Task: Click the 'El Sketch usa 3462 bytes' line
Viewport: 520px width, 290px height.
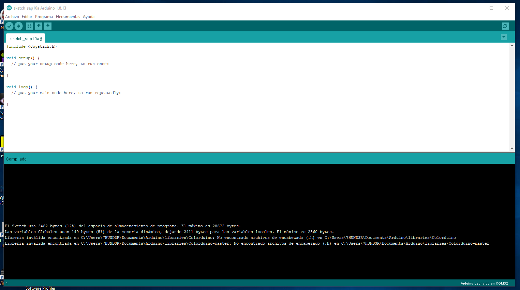Action: [123, 226]
